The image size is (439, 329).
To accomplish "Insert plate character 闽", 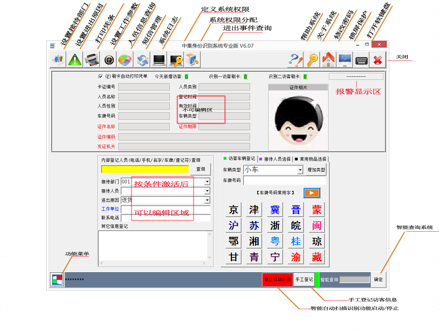I will 317,226.
